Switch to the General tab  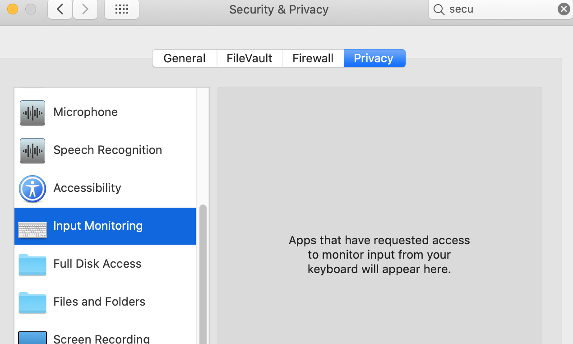point(184,58)
